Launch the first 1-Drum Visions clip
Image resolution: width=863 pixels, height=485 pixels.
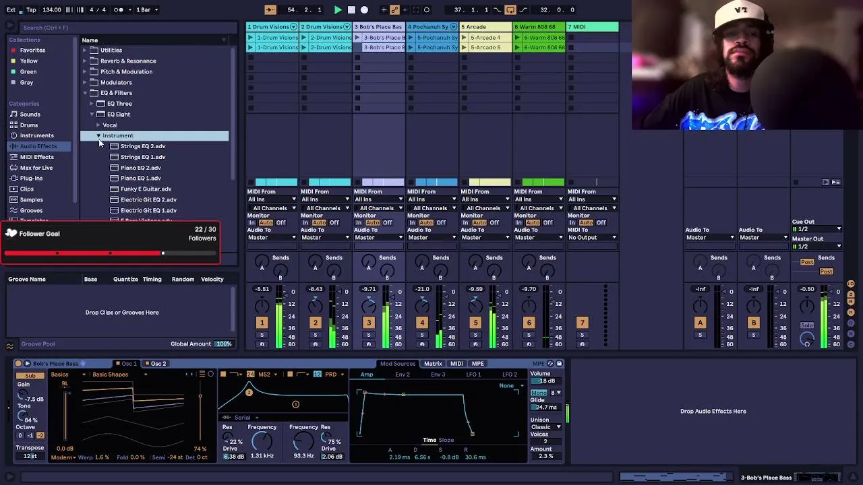coord(250,38)
